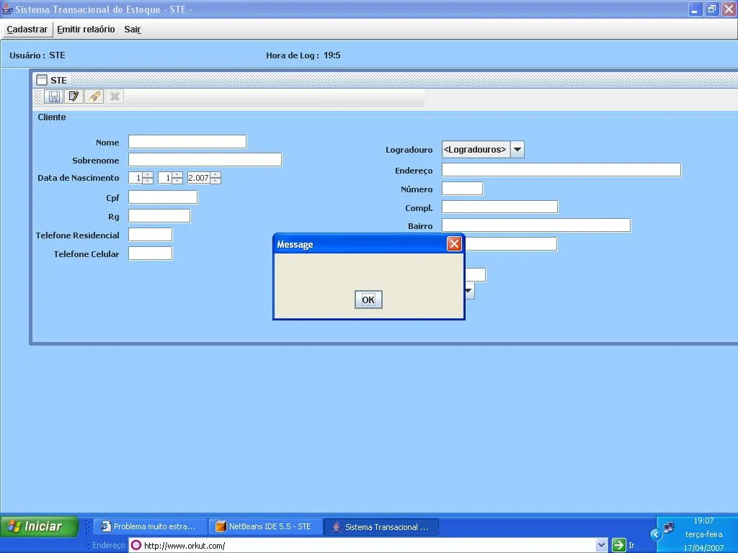Increment the birth year 2.007 spinner
The width and height of the screenshot is (738, 553).
(215, 175)
